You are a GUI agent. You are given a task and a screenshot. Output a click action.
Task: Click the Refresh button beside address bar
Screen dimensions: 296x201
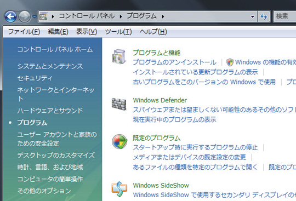[264, 16]
